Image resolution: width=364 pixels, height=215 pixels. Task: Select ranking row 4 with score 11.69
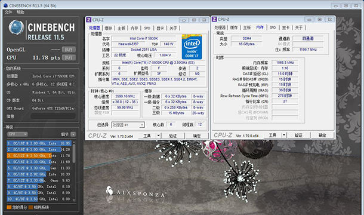39,162
